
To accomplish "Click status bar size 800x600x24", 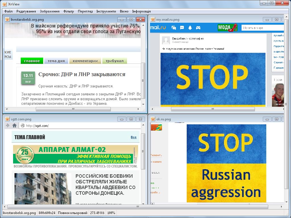I will [x=47, y=213].
